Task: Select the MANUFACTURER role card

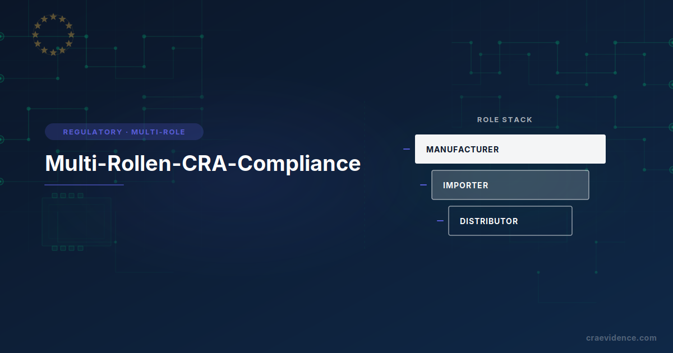Action: 510,149
